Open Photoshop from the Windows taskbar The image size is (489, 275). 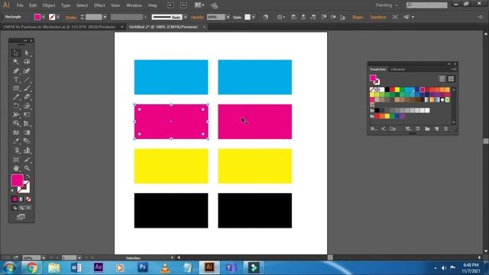tap(143, 267)
